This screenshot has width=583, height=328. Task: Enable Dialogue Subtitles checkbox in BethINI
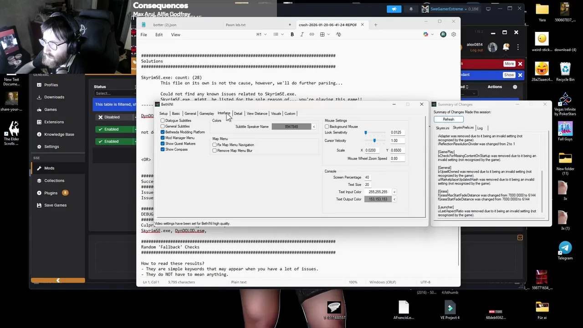pyautogui.click(x=163, y=121)
